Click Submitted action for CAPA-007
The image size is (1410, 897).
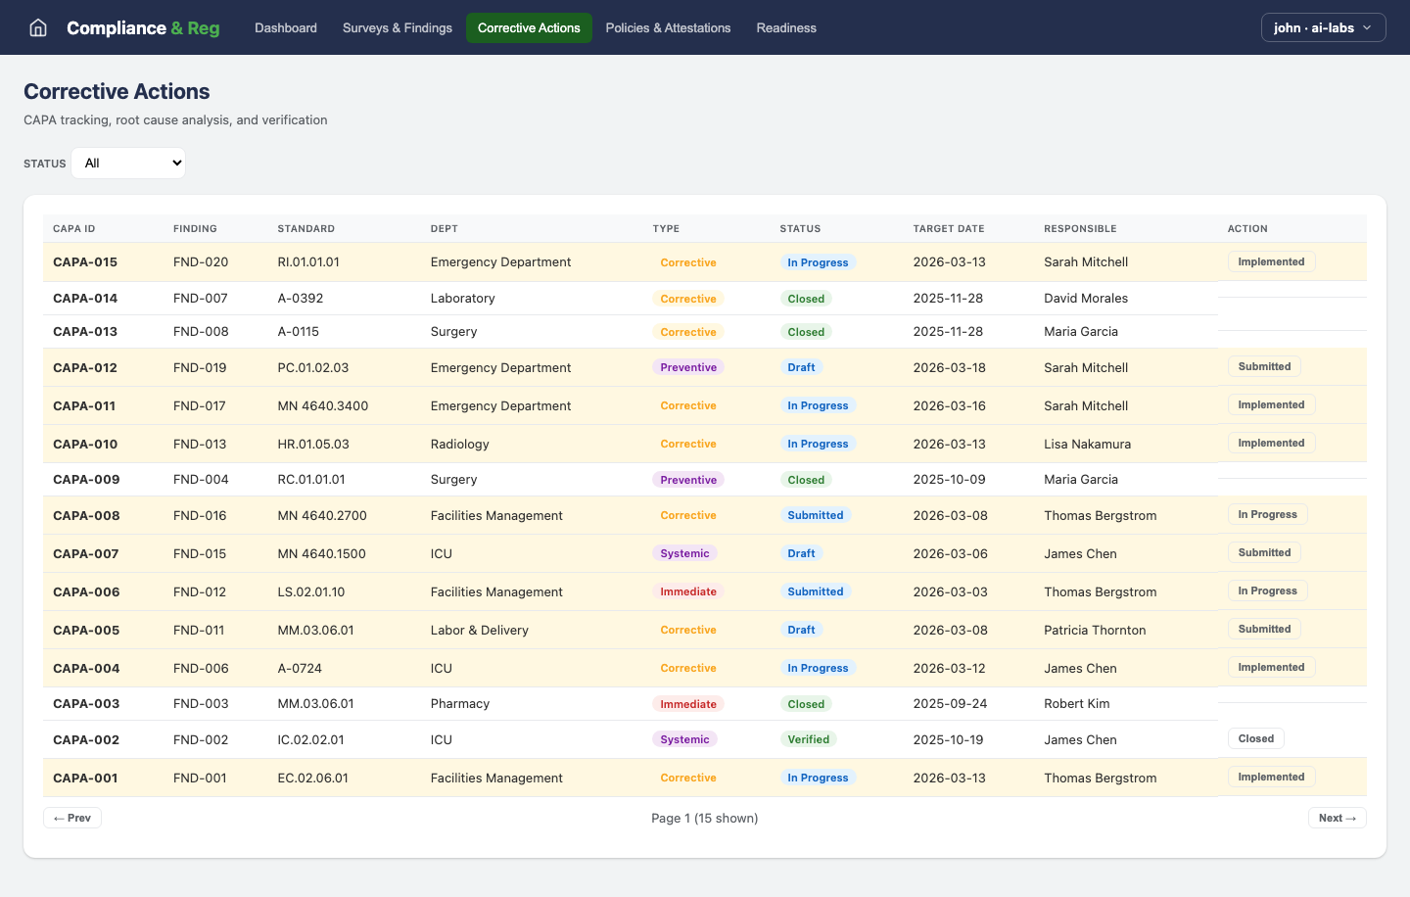point(1264,551)
